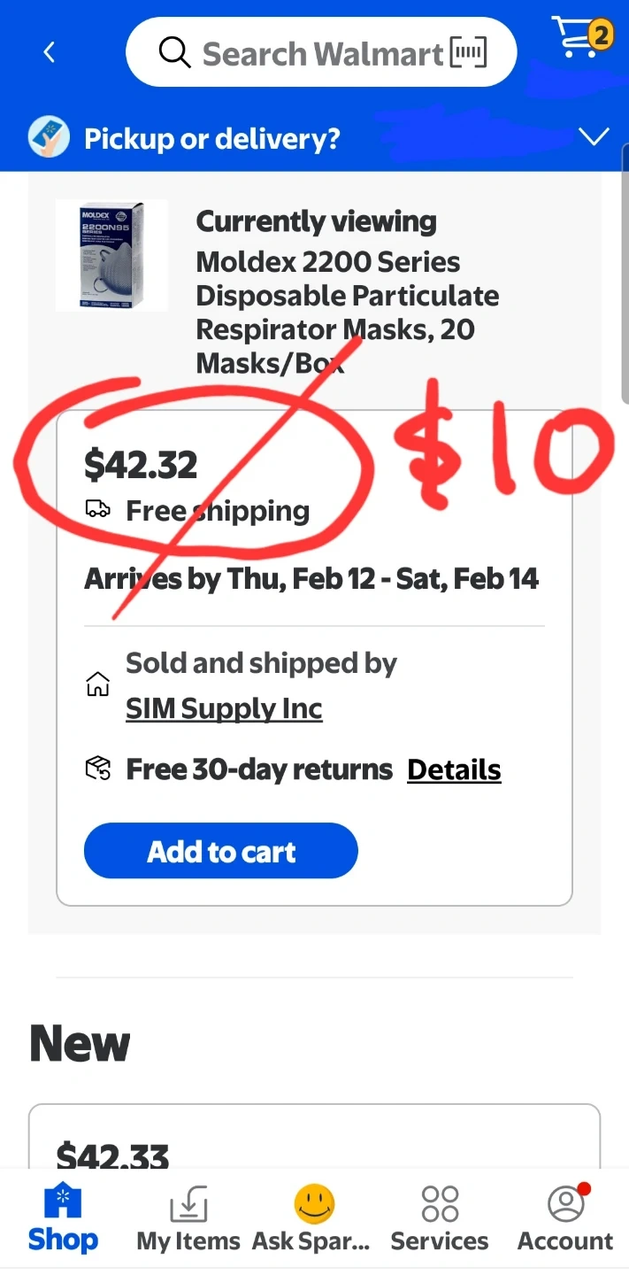Tap the back arrow icon
The width and height of the screenshot is (629, 1275).
click(50, 52)
